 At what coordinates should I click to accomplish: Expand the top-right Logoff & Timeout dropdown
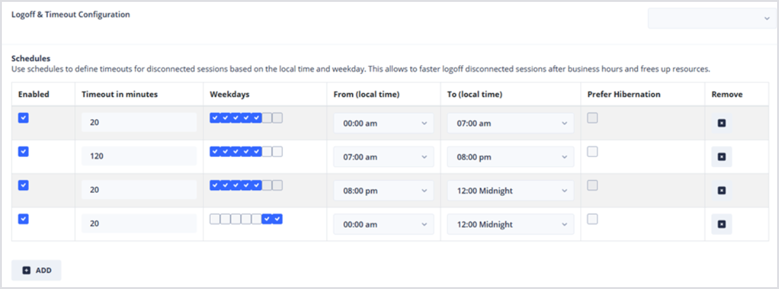click(711, 19)
